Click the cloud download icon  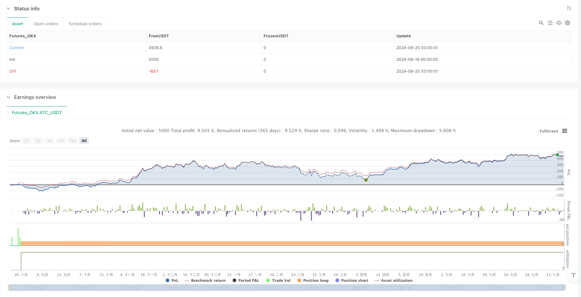coord(559,23)
